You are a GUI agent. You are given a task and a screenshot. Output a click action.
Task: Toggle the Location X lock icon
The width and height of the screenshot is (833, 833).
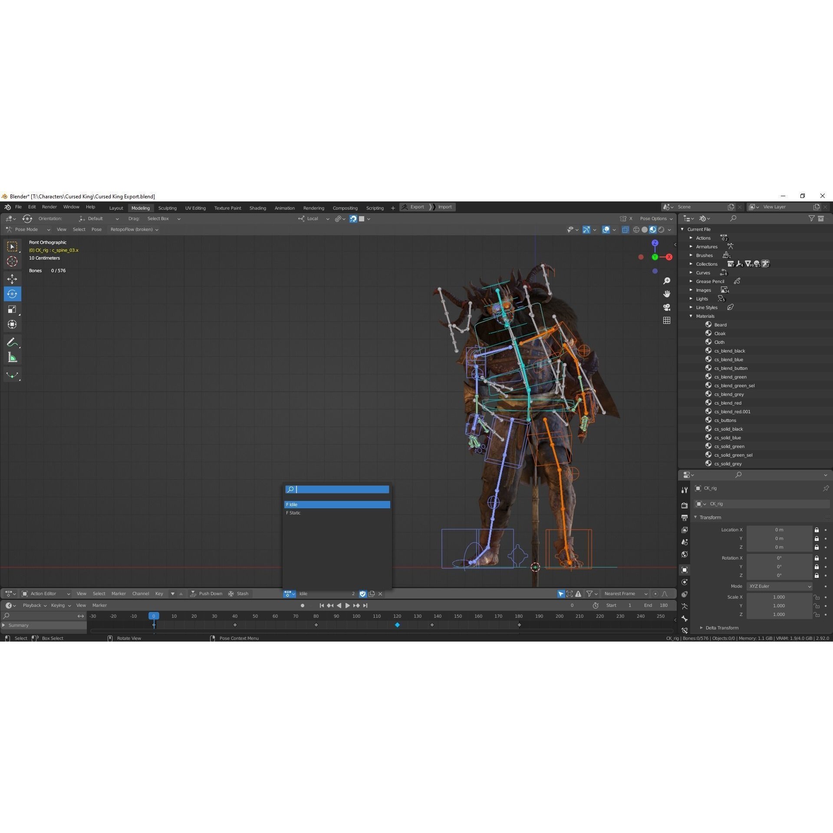(x=817, y=530)
